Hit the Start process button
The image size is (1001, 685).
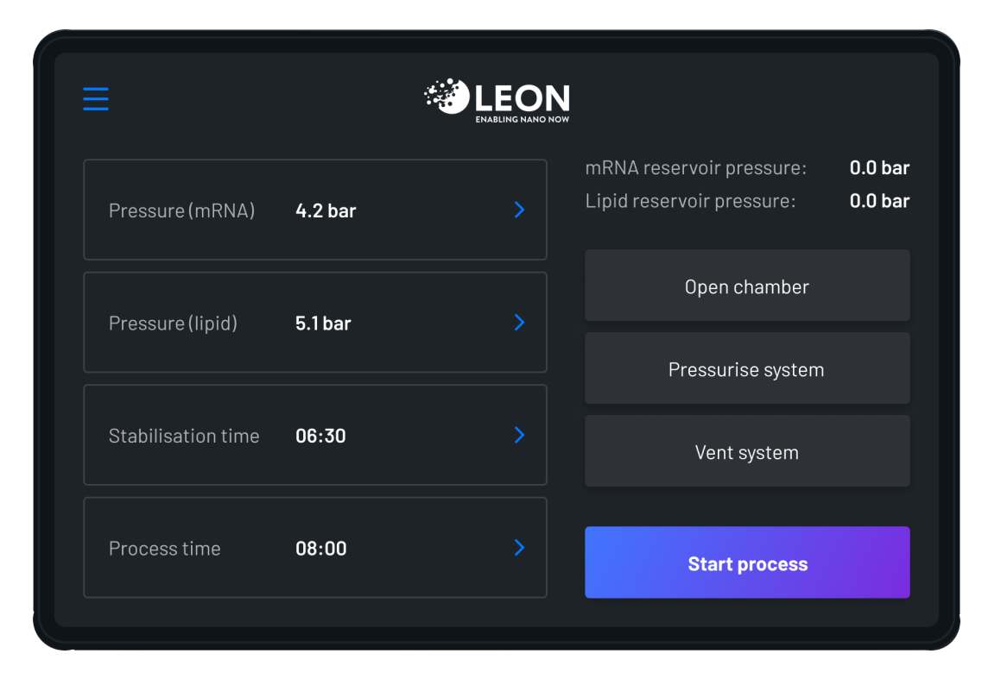[x=746, y=563]
